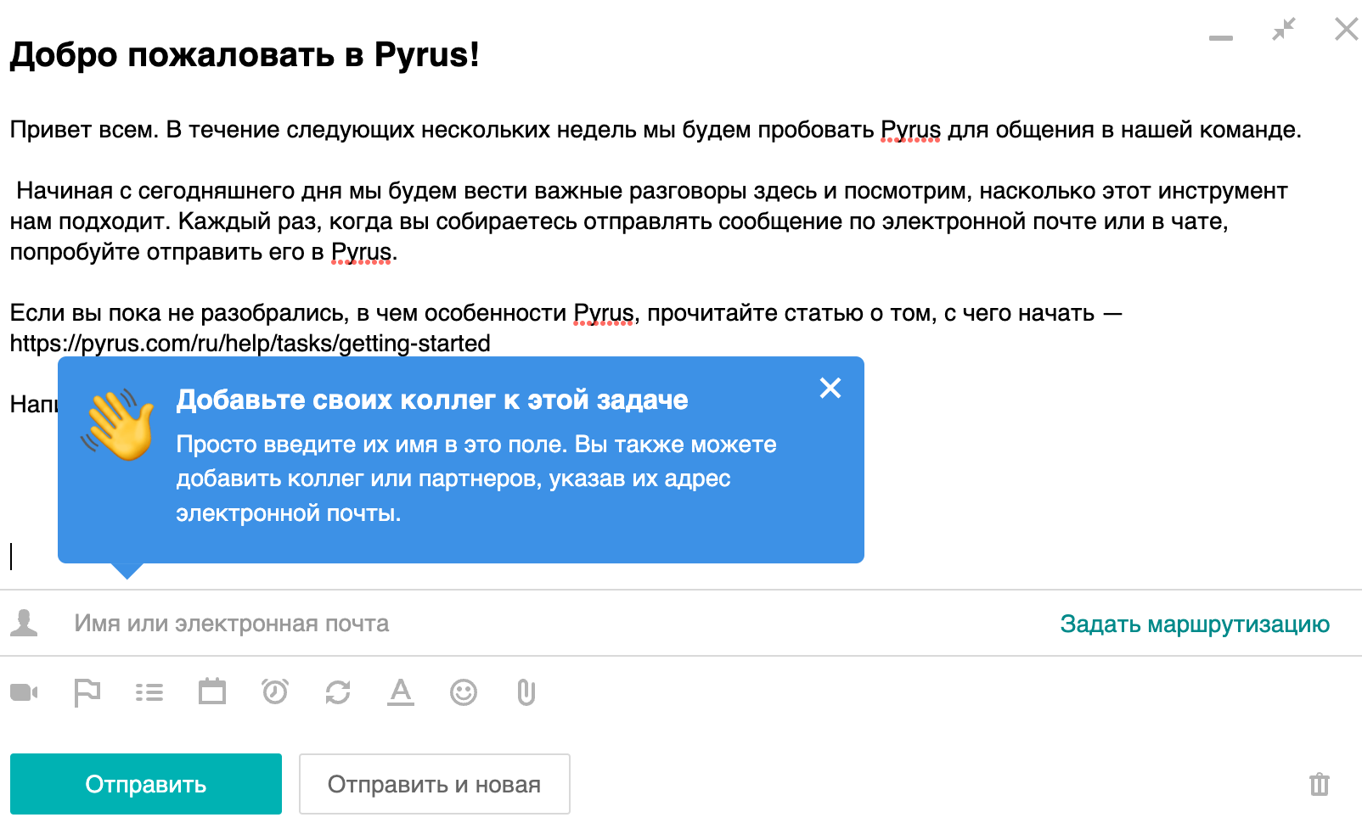Click the Отправить button

146,784
